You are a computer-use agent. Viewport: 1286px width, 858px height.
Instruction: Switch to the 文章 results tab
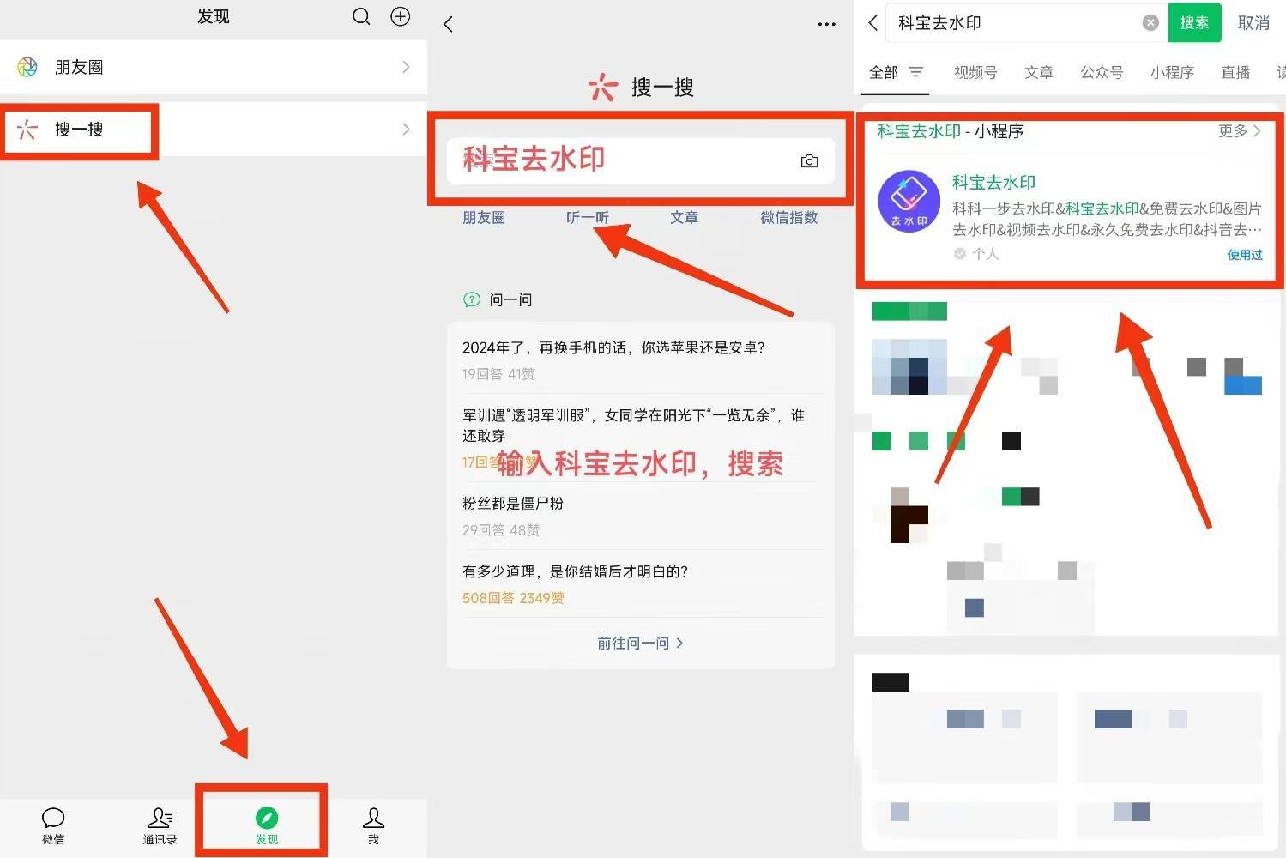pos(1039,73)
